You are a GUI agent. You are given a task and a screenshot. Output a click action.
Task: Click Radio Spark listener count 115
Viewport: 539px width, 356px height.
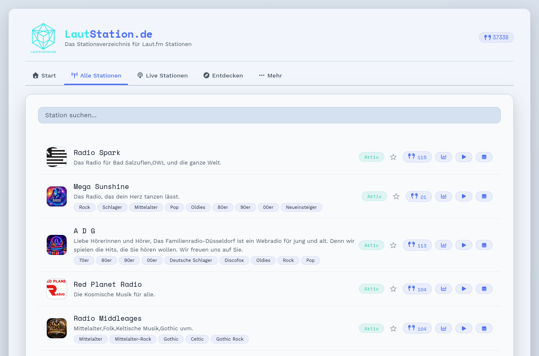[417, 157]
